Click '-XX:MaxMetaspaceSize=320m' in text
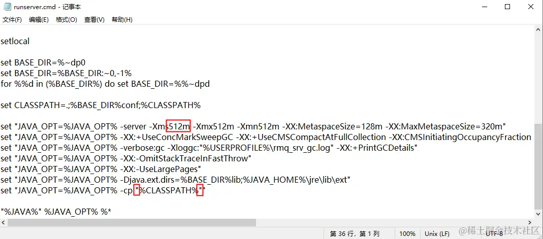Screen dimensions: 543x239 [444, 126]
